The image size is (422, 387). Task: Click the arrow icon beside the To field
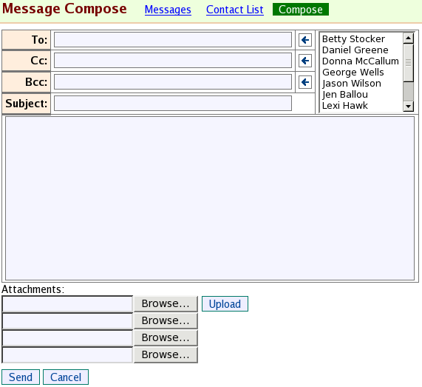pyautogui.click(x=305, y=40)
